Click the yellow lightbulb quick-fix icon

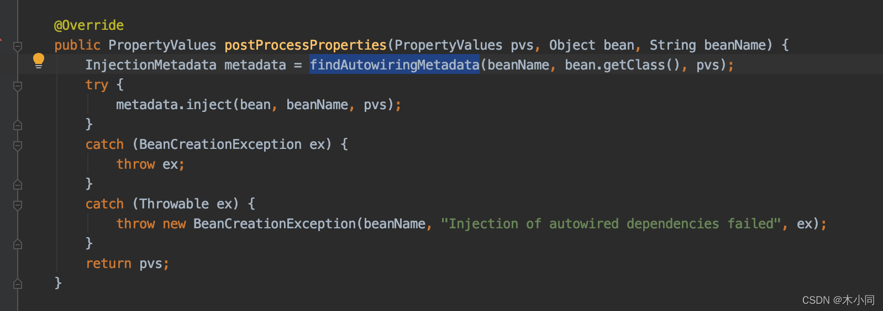[x=39, y=61]
